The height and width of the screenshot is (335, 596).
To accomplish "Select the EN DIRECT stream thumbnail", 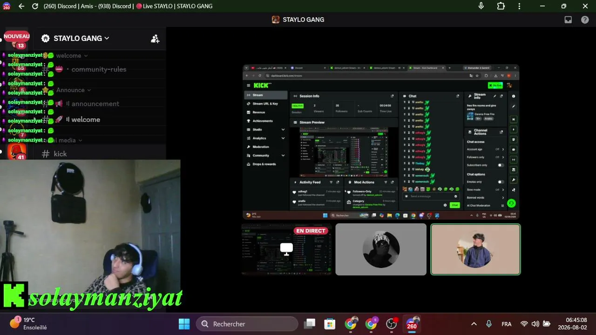I will pyautogui.click(x=286, y=249).
